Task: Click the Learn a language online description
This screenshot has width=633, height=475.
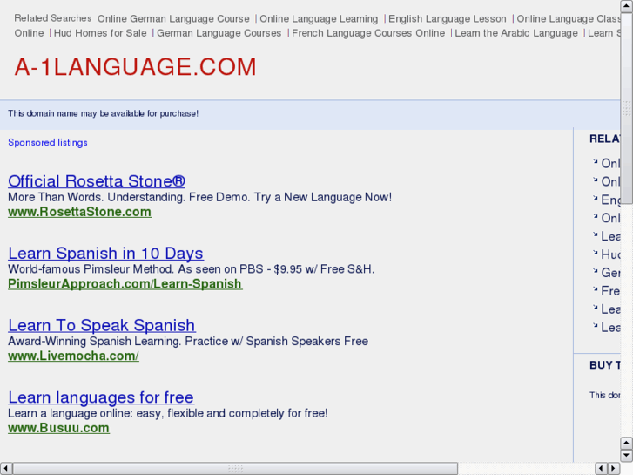Action: [x=168, y=413]
